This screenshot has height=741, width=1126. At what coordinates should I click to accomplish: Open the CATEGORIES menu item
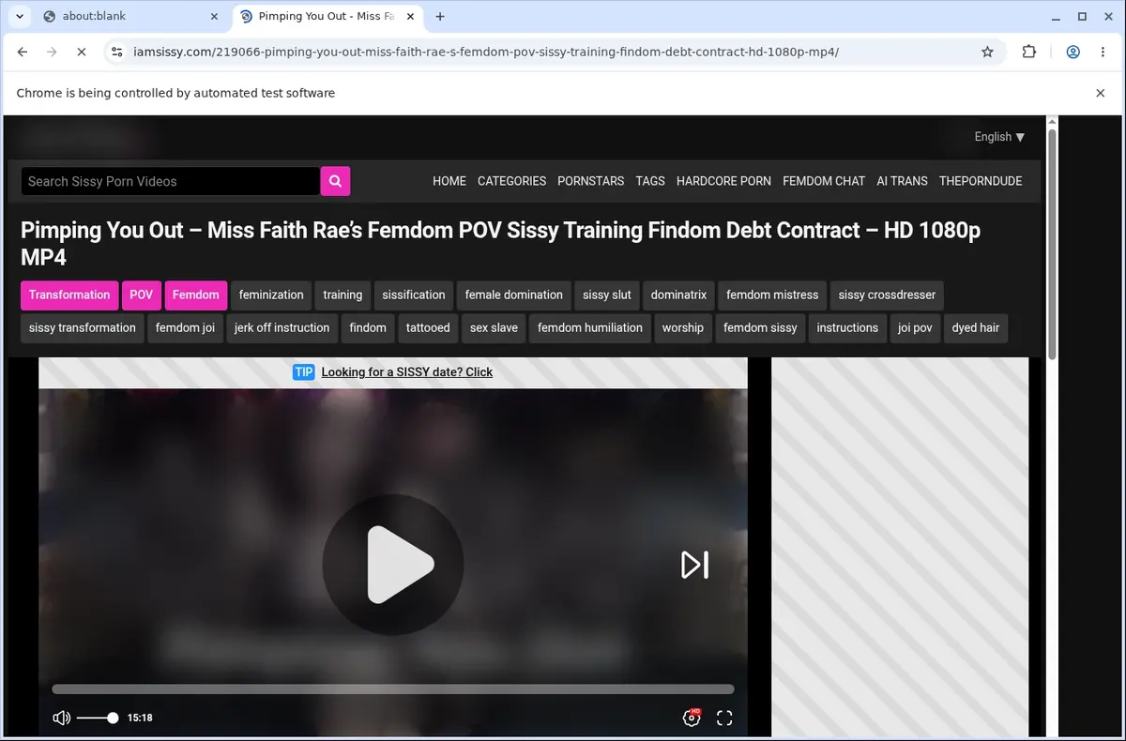(x=511, y=181)
